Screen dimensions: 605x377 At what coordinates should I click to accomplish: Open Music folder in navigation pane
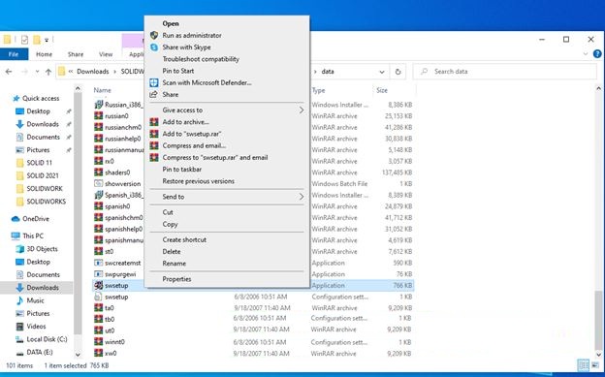(x=35, y=300)
